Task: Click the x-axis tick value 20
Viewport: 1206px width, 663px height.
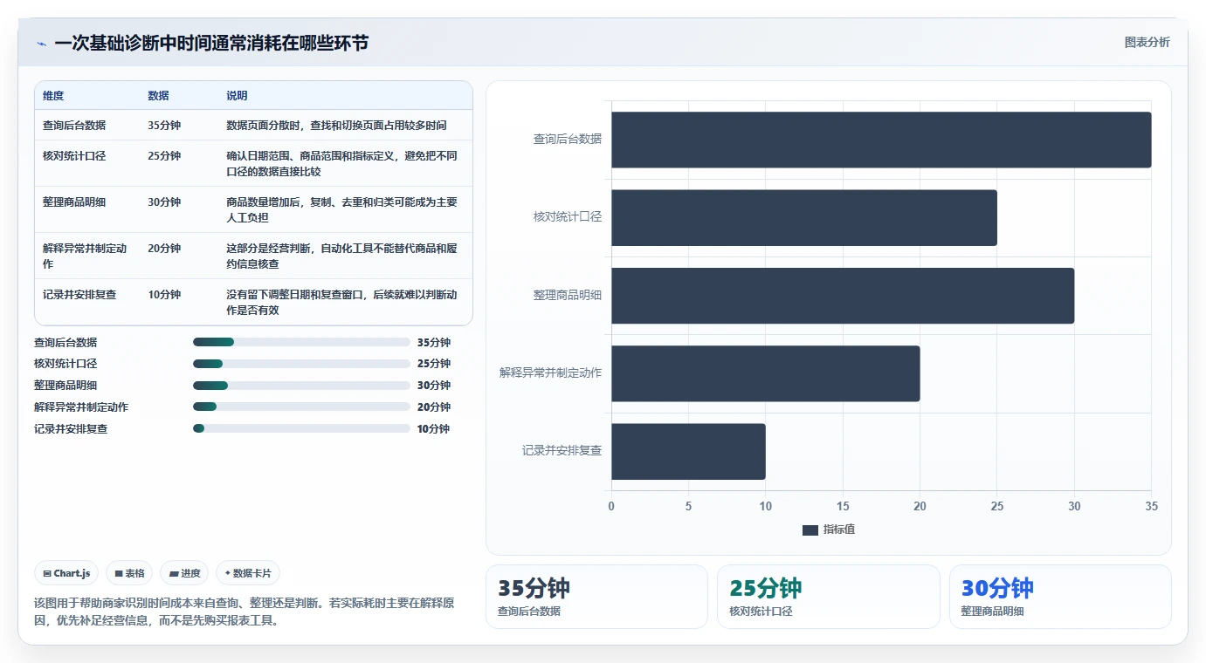Action: tap(920, 507)
